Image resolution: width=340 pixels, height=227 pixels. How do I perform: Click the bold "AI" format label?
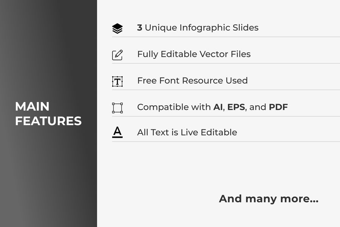point(218,107)
